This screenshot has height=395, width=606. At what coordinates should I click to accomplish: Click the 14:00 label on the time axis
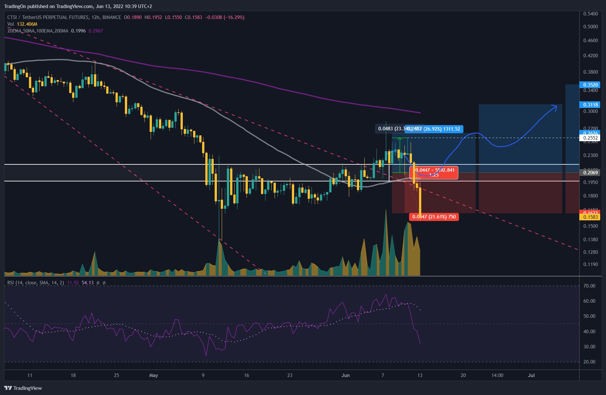497,375
